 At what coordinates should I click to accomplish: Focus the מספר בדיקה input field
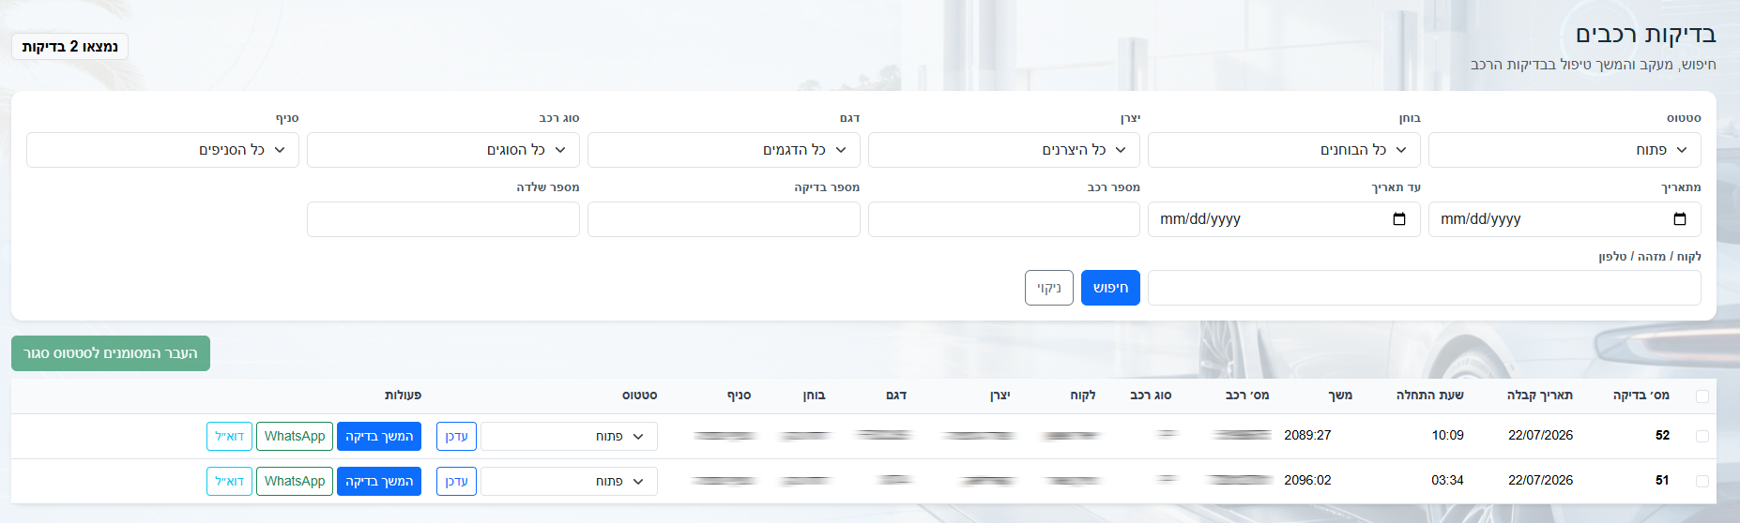(724, 219)
